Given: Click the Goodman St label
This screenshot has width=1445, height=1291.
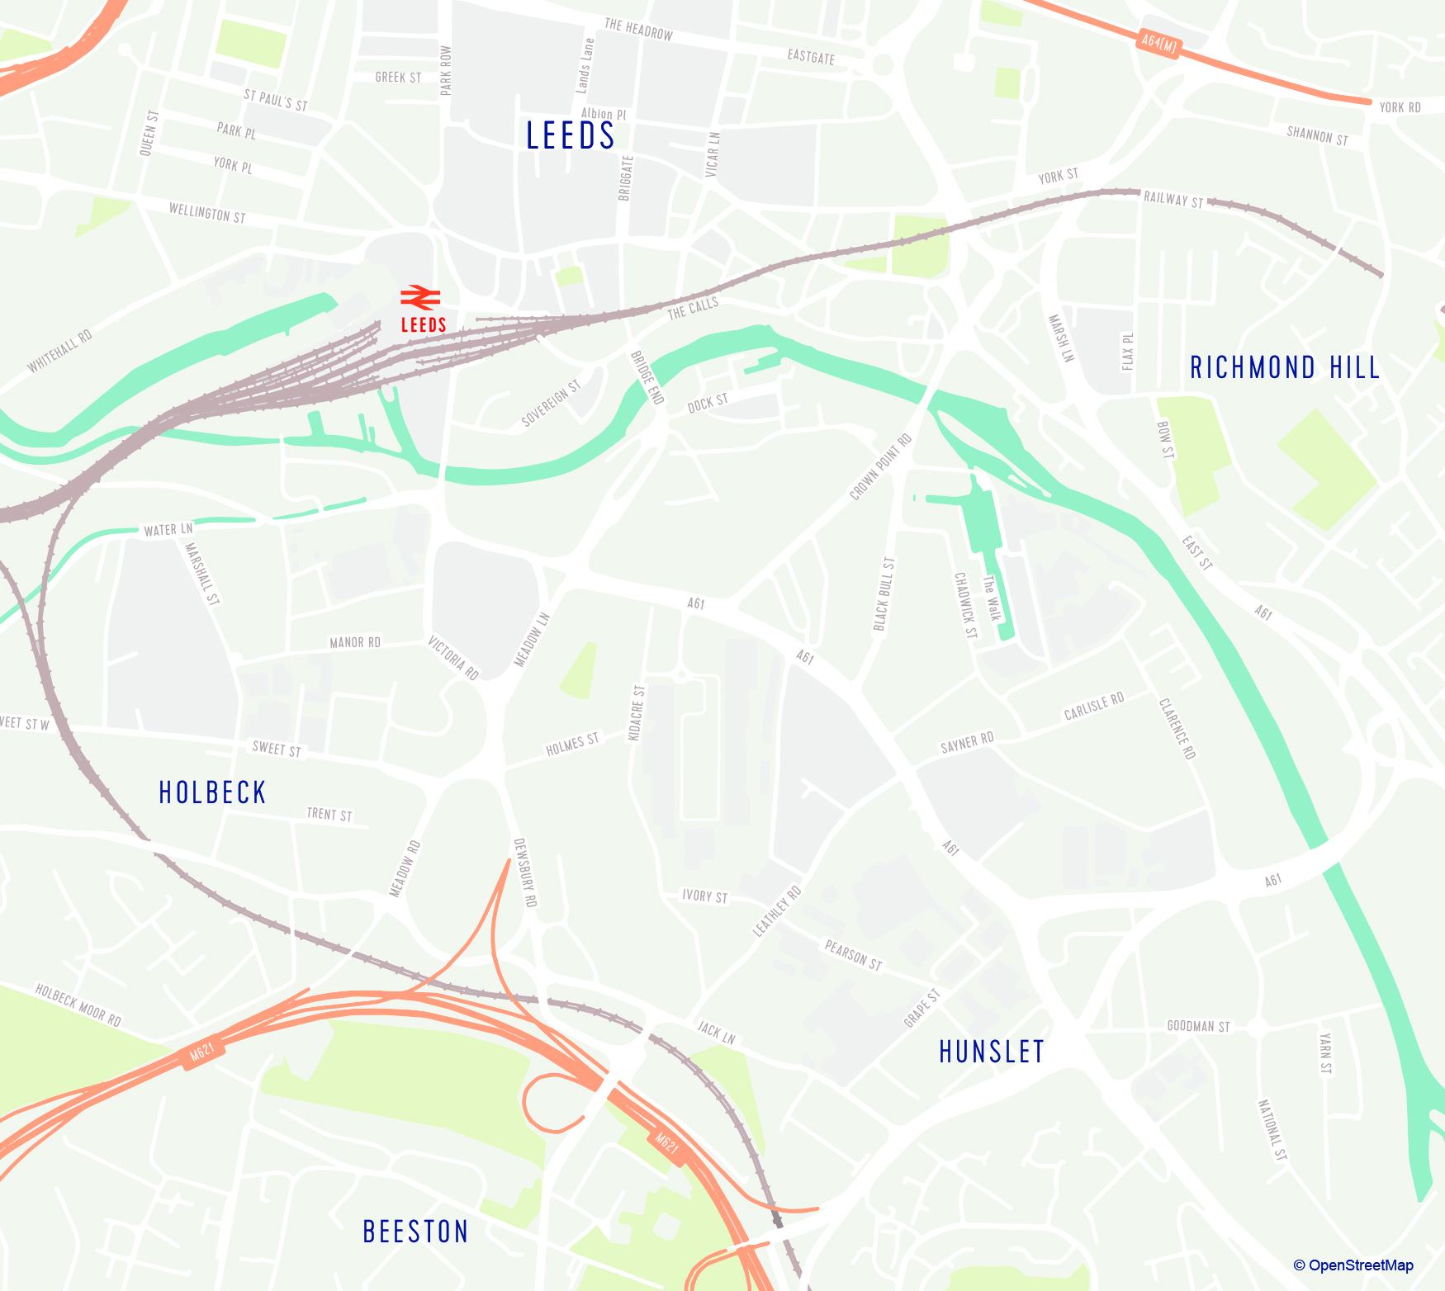Looking at the screenshot, I should [x=1198, y=1026].
